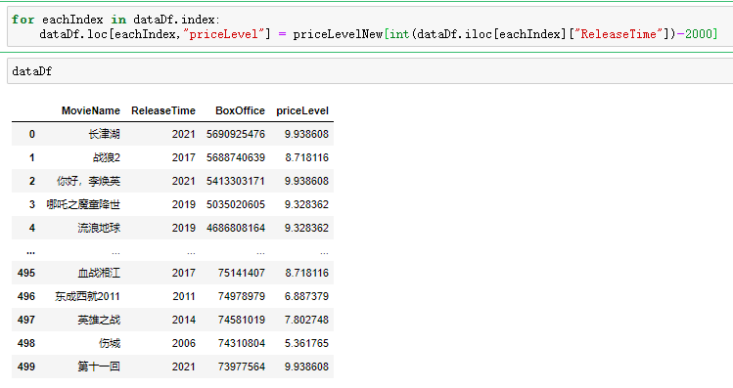Select movie name 第十一回
The image size is (733, 388).
pos(99,366)
